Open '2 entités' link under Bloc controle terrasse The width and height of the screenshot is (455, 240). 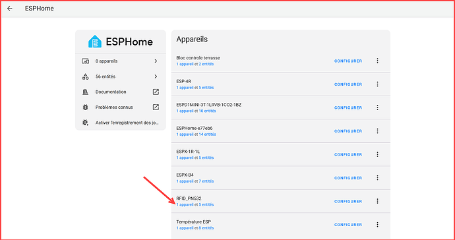point(206,64)
